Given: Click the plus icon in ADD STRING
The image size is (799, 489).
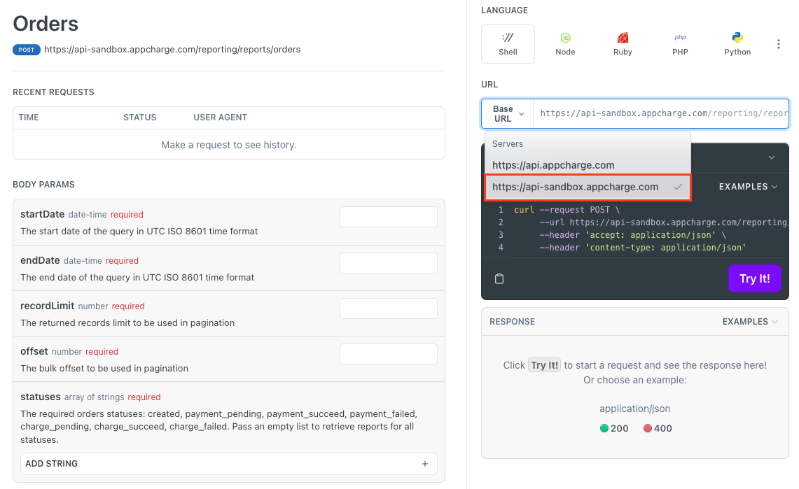Looking at the screenshot, I should (x=425, y=464).
